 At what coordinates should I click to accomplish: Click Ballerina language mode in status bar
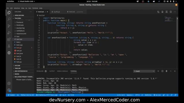click(148, 95)
